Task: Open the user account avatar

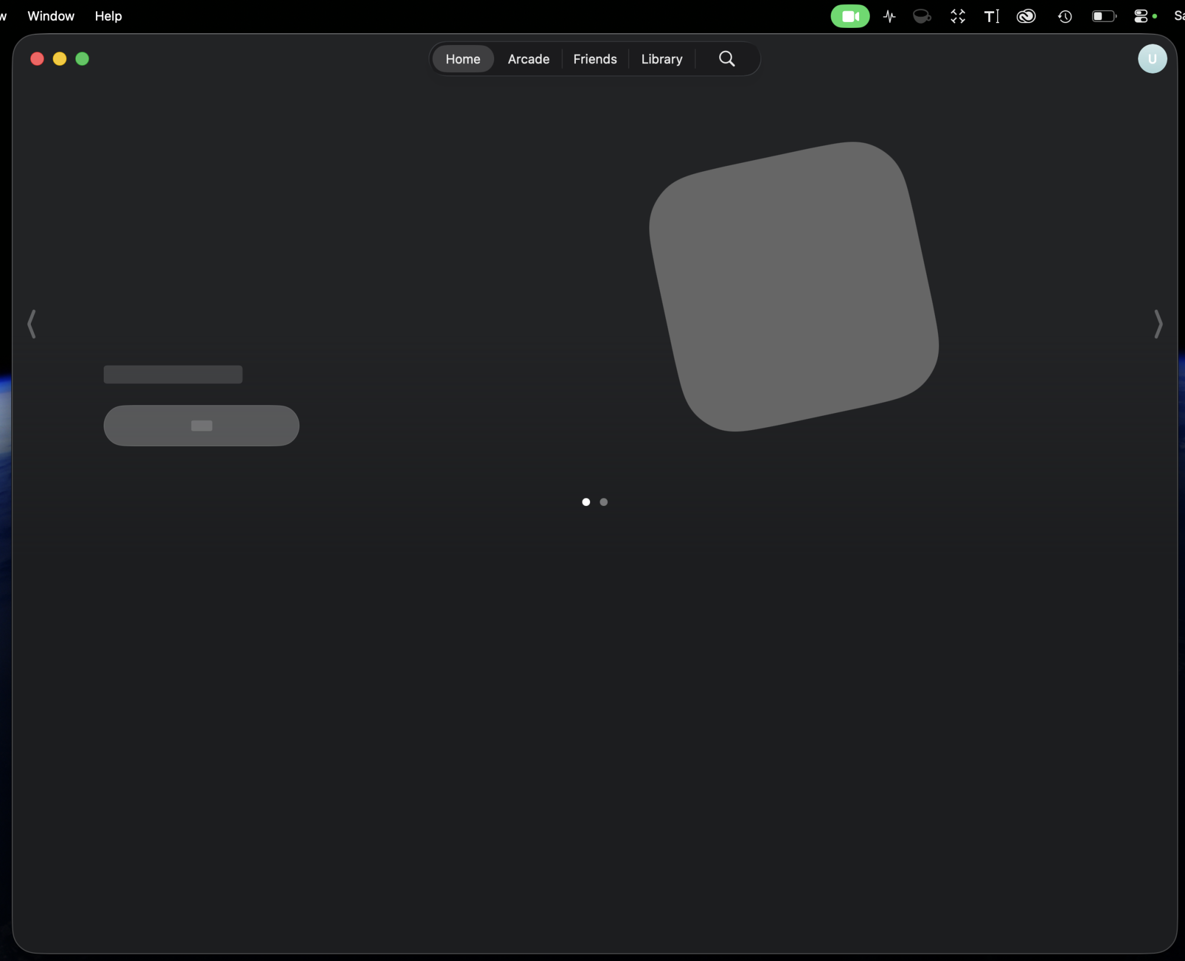Action: click(x=1152, y=59)
